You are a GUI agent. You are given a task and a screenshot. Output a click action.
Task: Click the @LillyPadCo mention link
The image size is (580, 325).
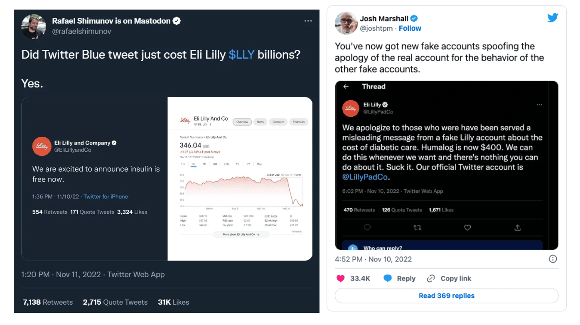tap(365, 177)
